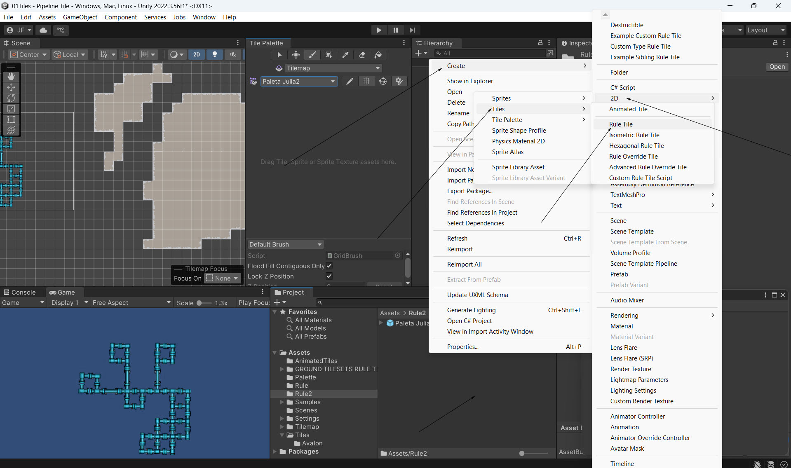Select the Hand view tool in Scene

(11, 77)
